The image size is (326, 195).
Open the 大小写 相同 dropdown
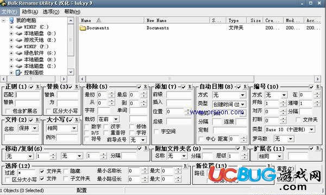pos(74,128)
